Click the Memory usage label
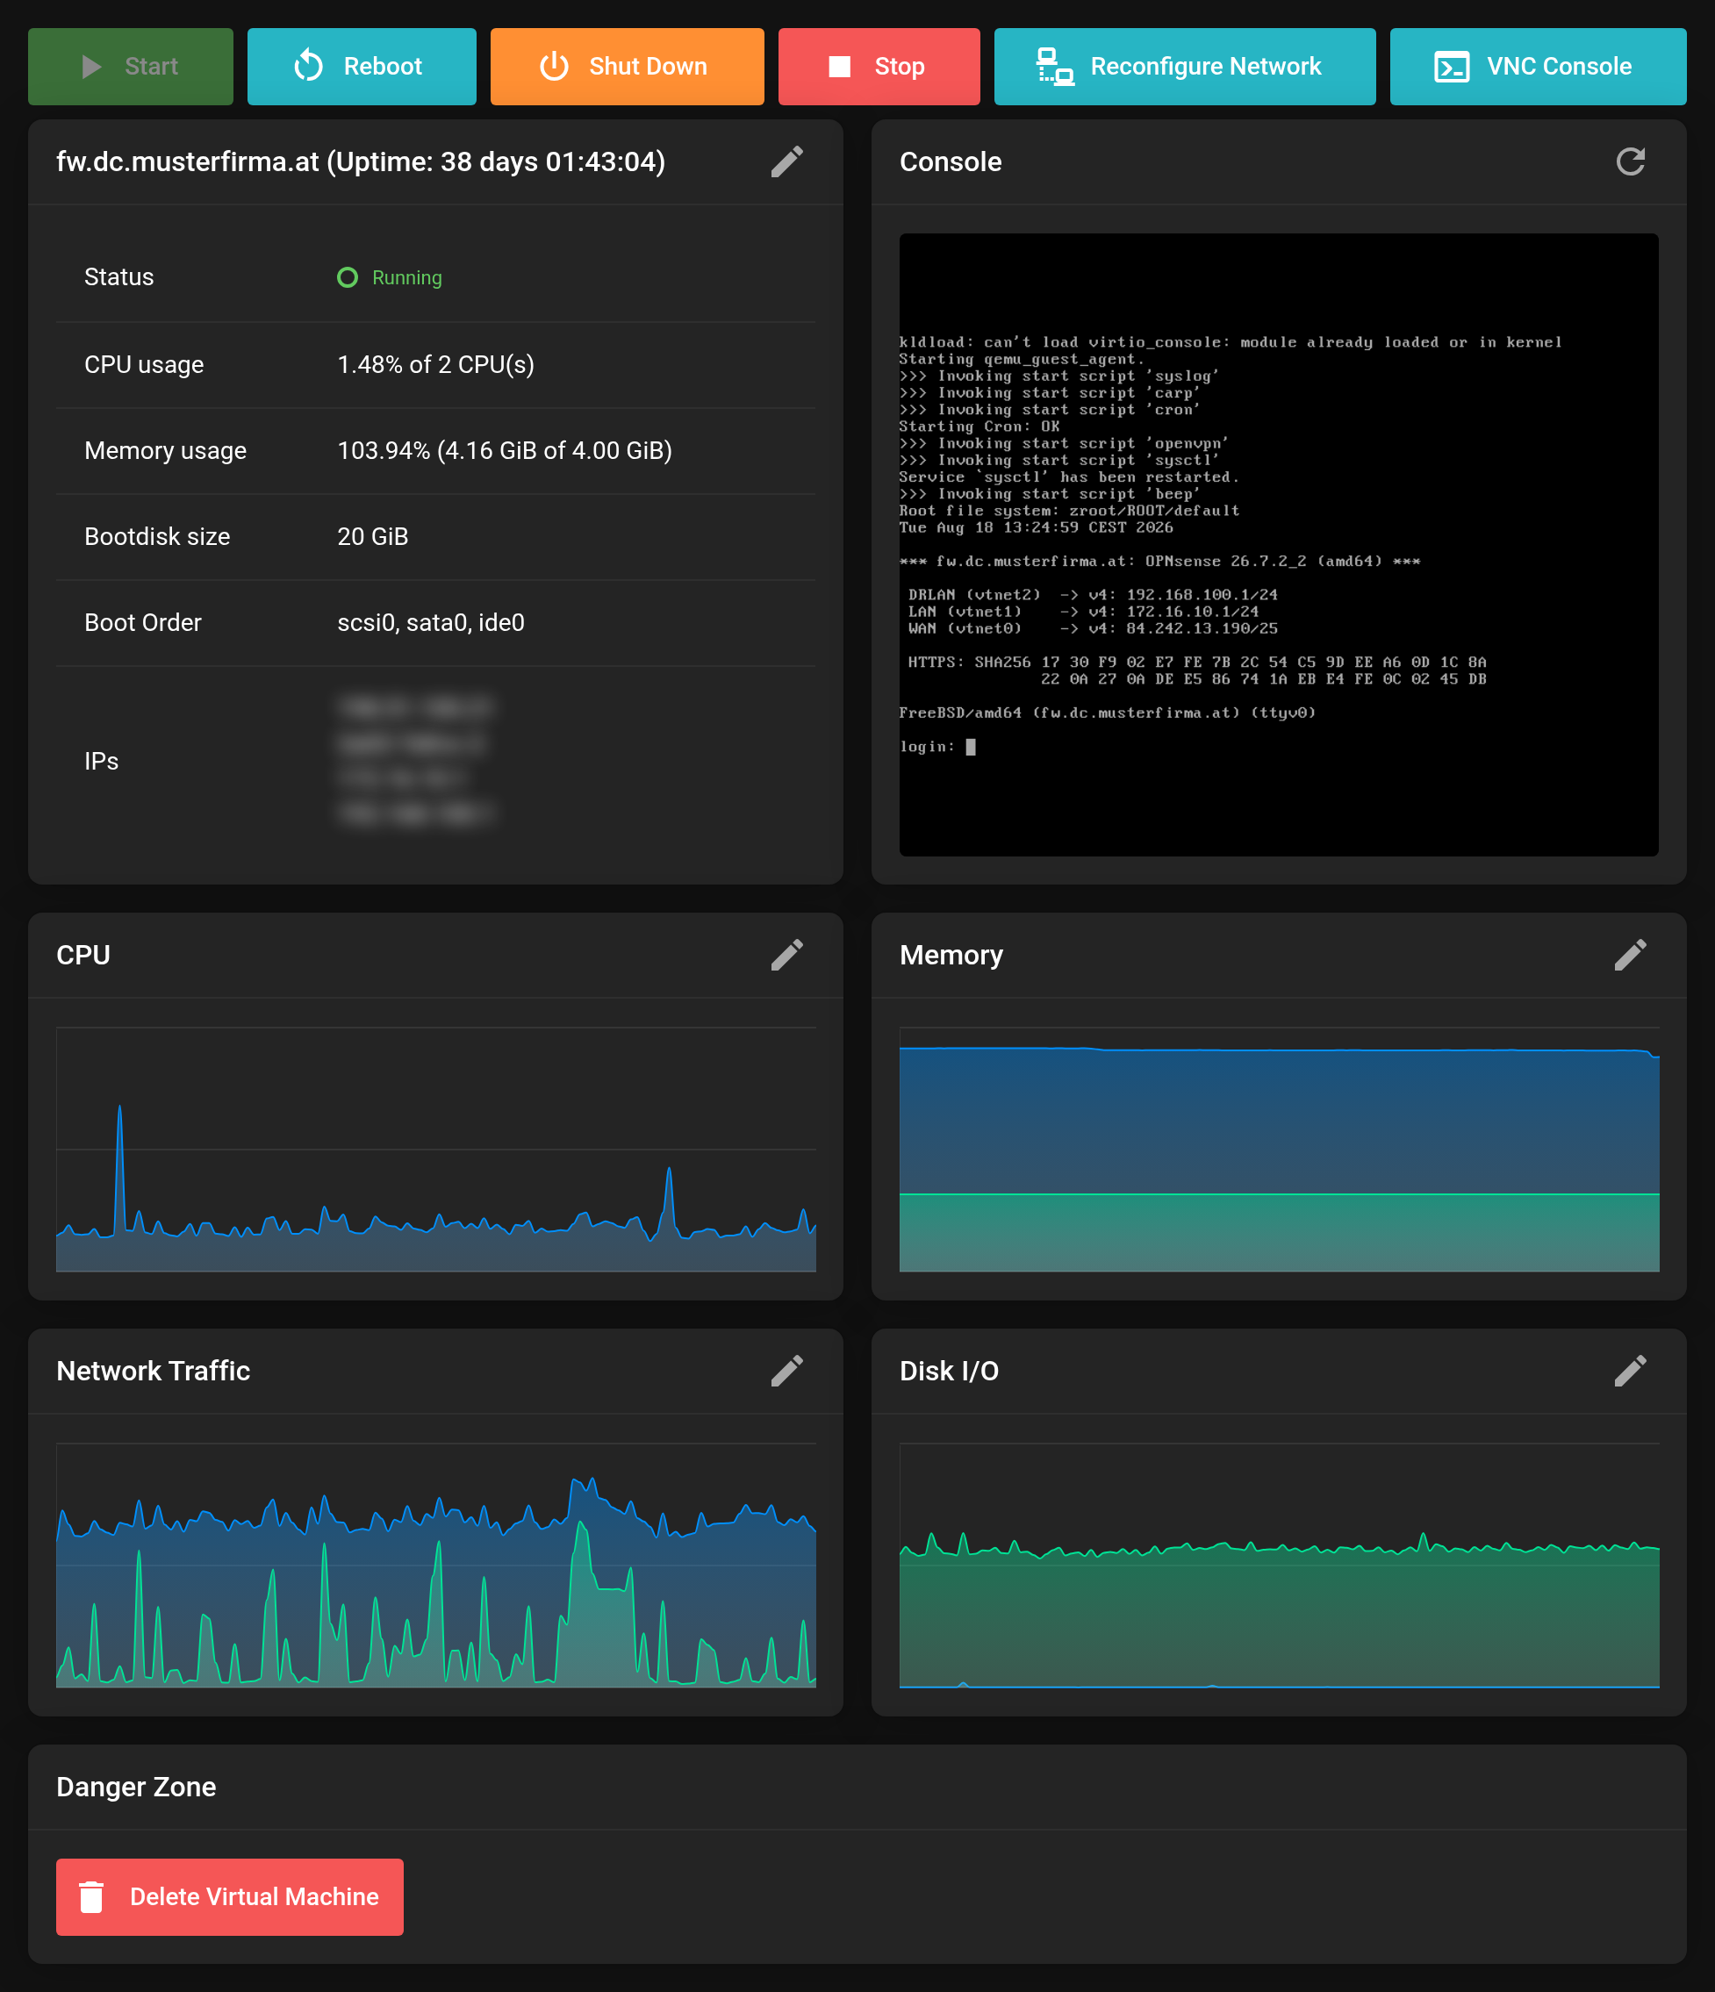The width and height of the screenshot is (1715, 1992). 165,450
